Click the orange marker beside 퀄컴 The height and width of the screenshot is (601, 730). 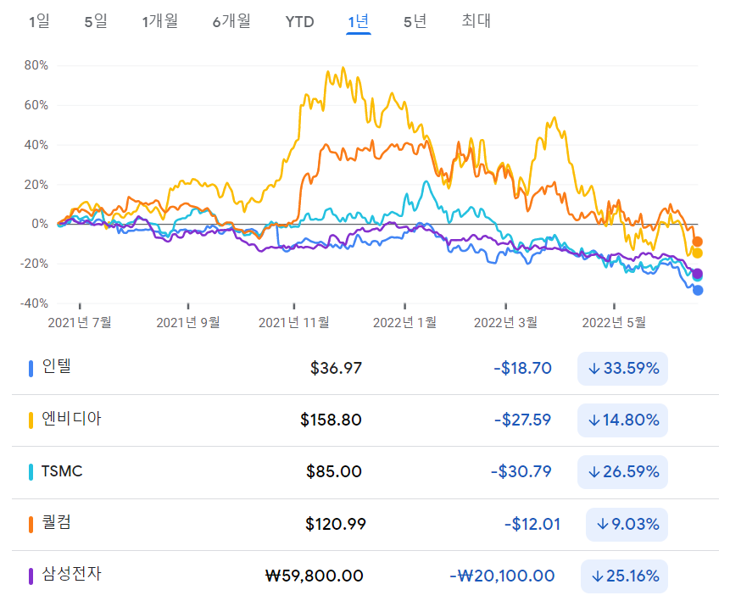coord(31,524)
